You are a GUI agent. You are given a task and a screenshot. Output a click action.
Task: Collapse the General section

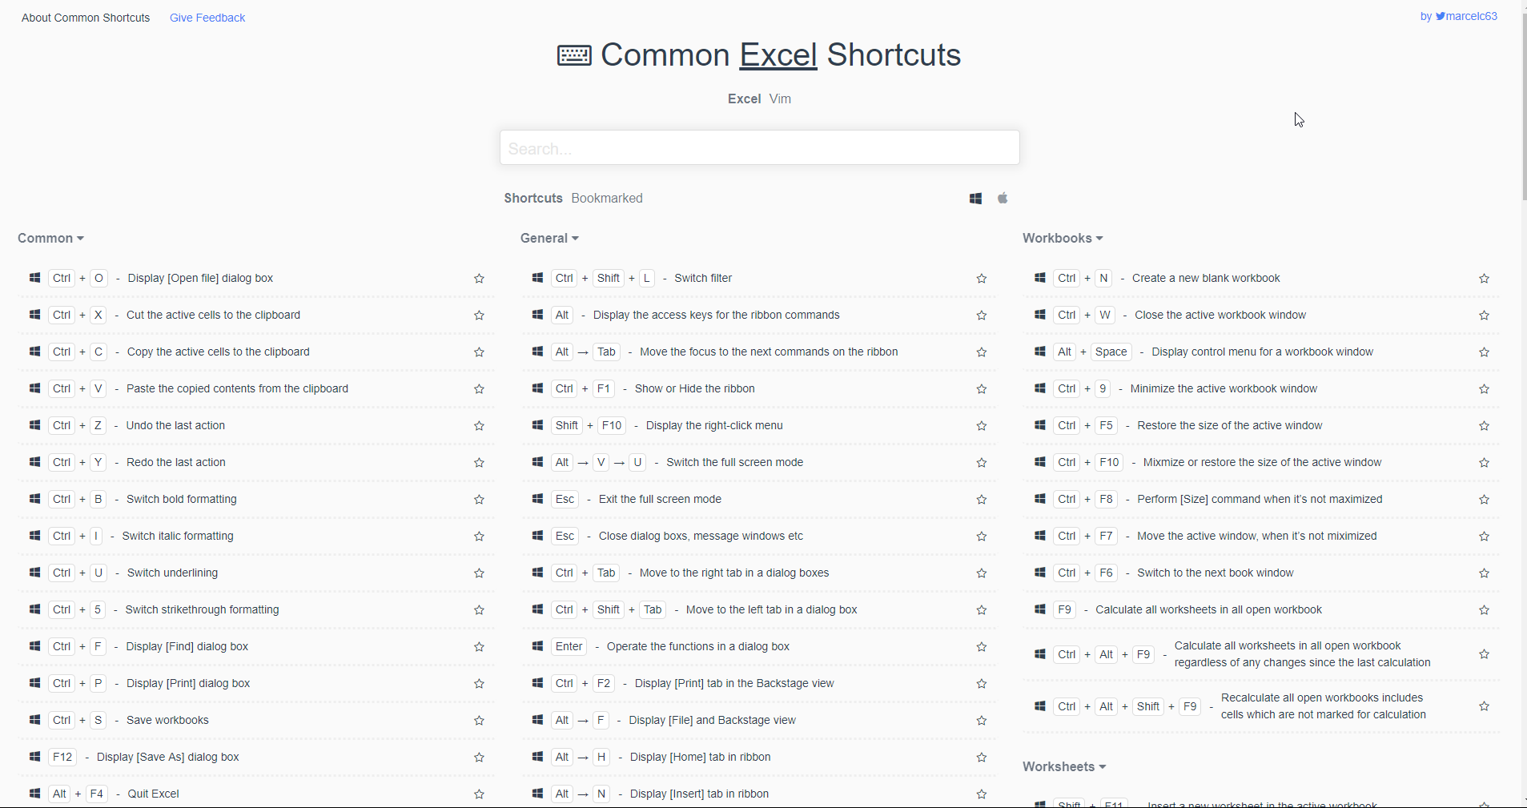(549, 239)
